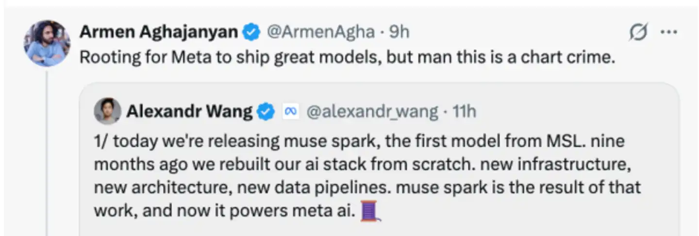Open Armen Aghajanyan's profile picture

click(x=47, y=43)
